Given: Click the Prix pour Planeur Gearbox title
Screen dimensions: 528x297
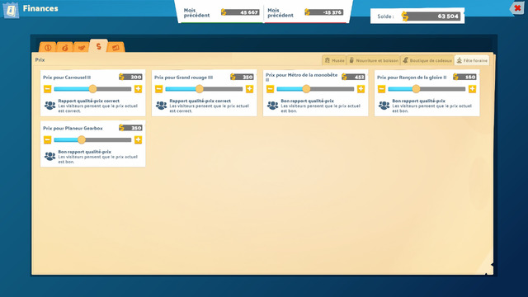Looking at the screenshot, I should [73, 129].
